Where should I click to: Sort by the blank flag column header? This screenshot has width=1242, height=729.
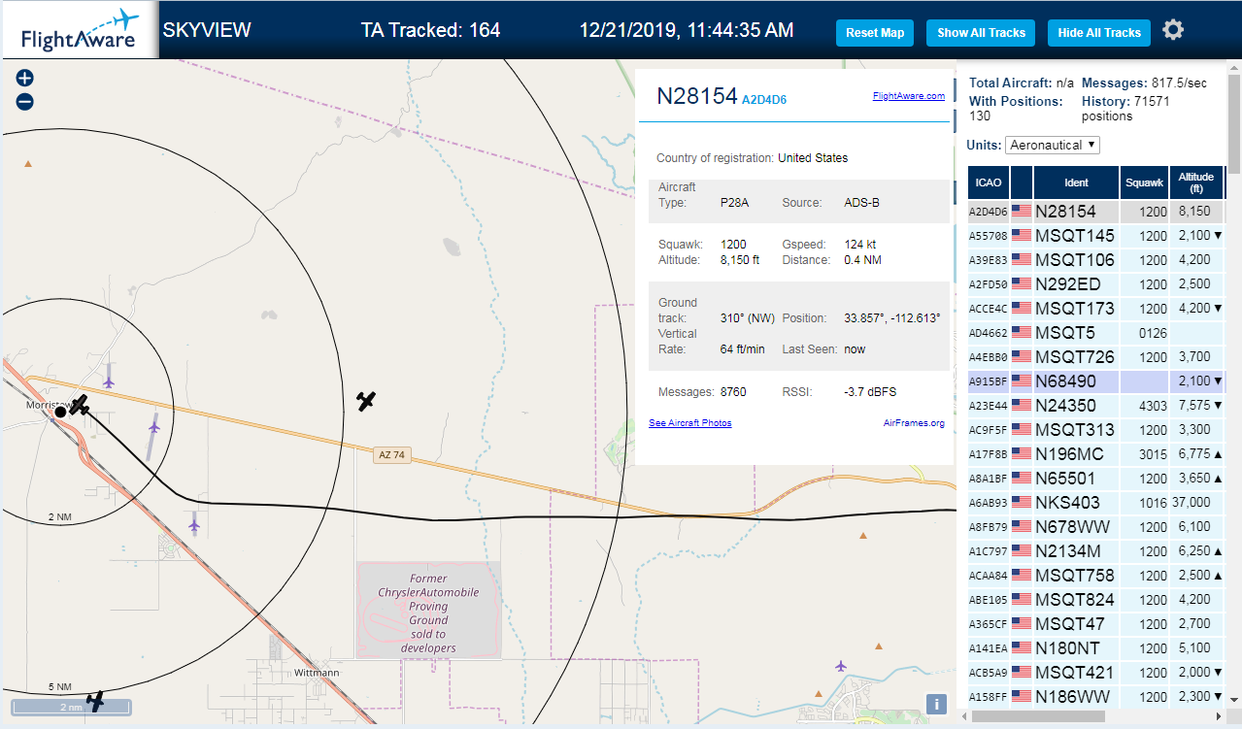pyautogui.click(x=1022, y=182)
